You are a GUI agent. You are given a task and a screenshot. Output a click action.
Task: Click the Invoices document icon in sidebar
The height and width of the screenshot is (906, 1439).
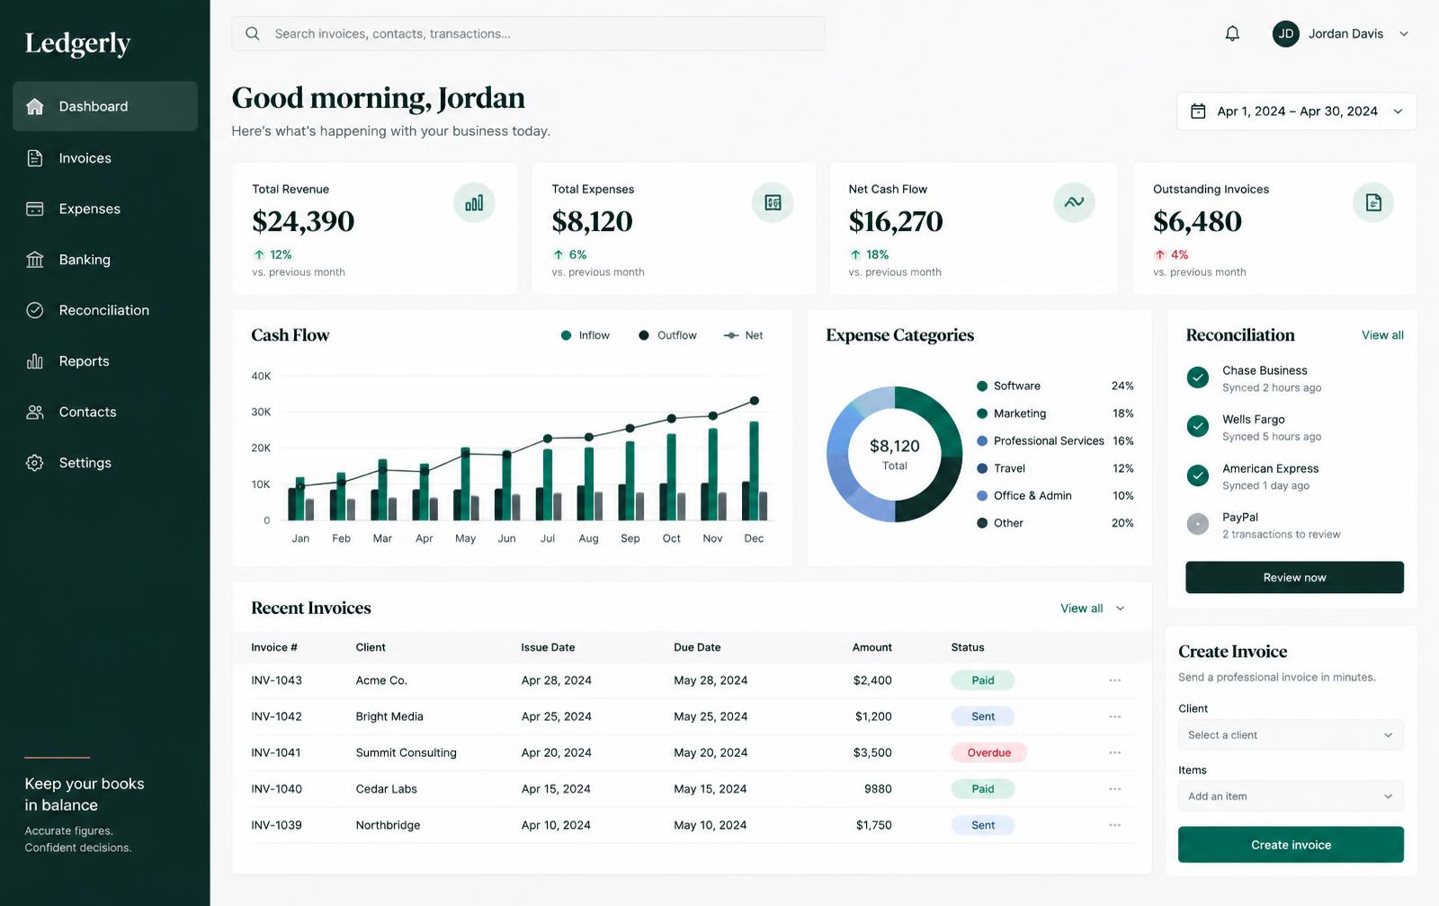[35, 158]
